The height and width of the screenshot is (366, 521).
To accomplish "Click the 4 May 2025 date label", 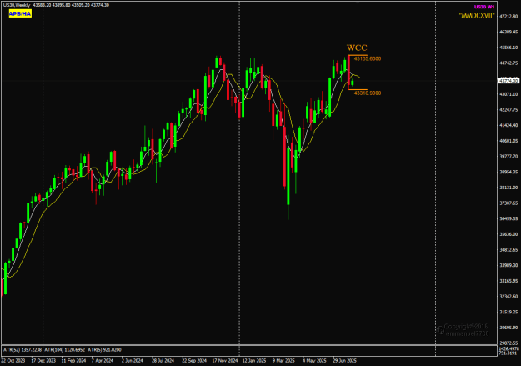I will point(314,361).
